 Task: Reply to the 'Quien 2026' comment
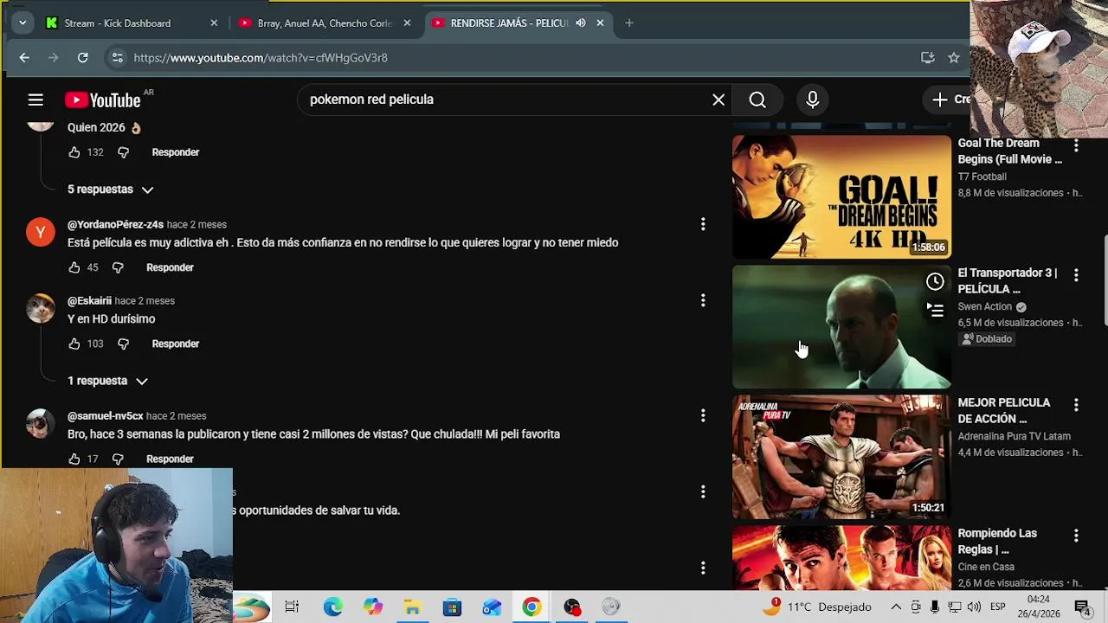click(x=176, y=152)
